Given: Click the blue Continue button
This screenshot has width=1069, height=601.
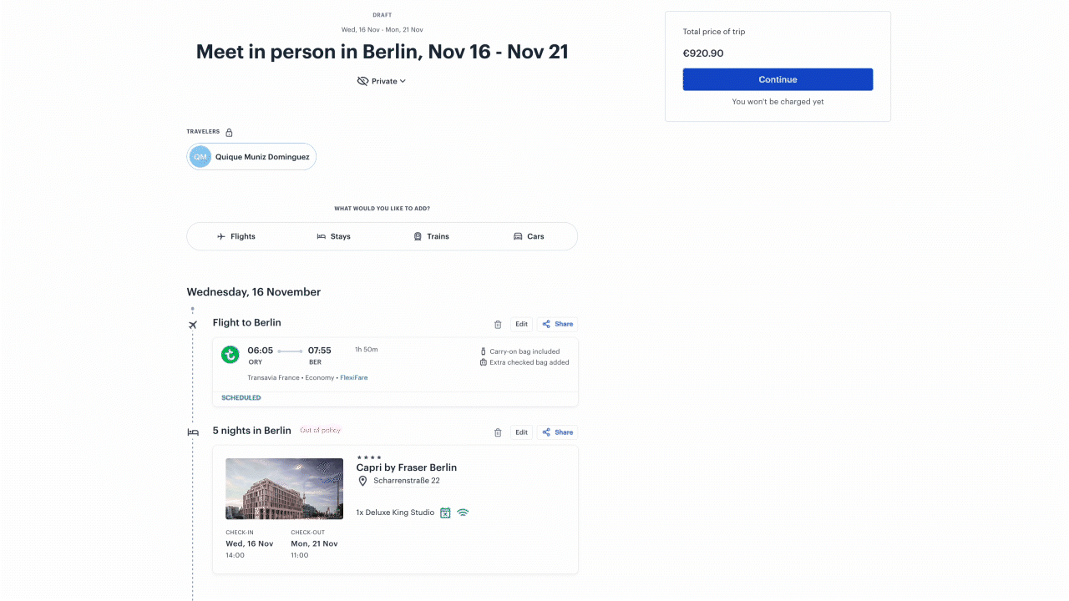Looking at the screenshot, I should click(778, 79).
